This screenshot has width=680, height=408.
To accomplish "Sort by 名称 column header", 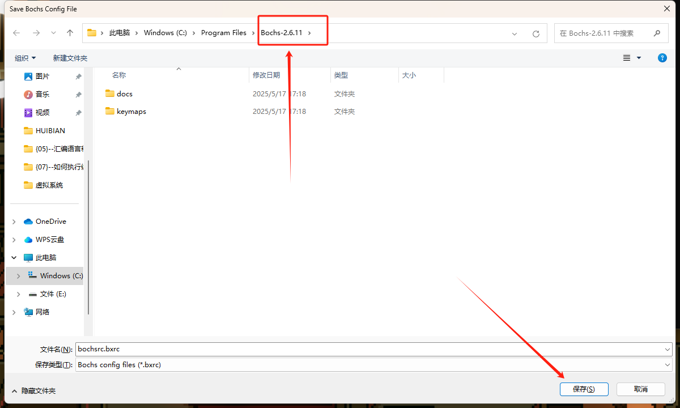I will [118, 75].
